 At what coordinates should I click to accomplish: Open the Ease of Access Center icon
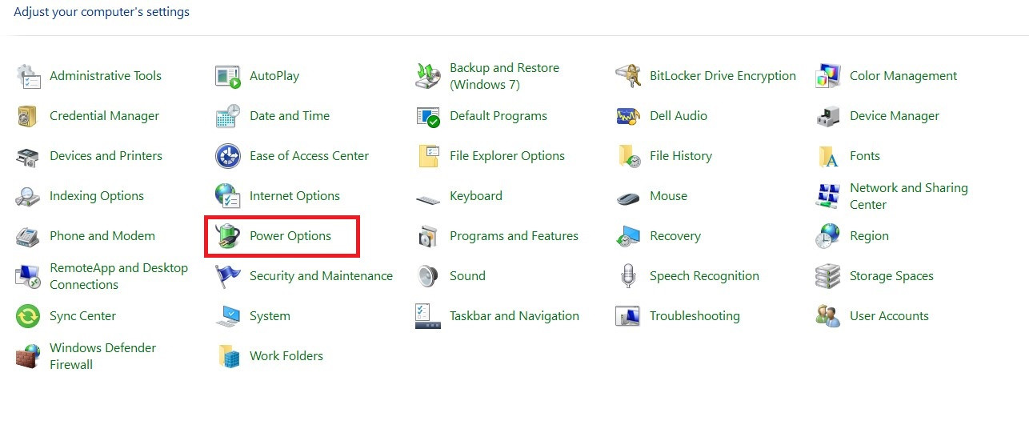point(228,156)
